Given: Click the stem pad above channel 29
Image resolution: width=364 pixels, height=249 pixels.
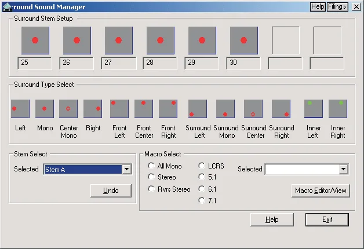Looking at the screenshot, I should 202,41.
